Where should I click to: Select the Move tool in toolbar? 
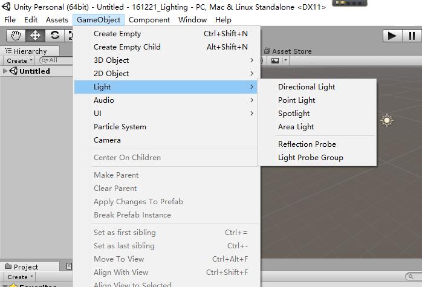(x=35, y=36)
